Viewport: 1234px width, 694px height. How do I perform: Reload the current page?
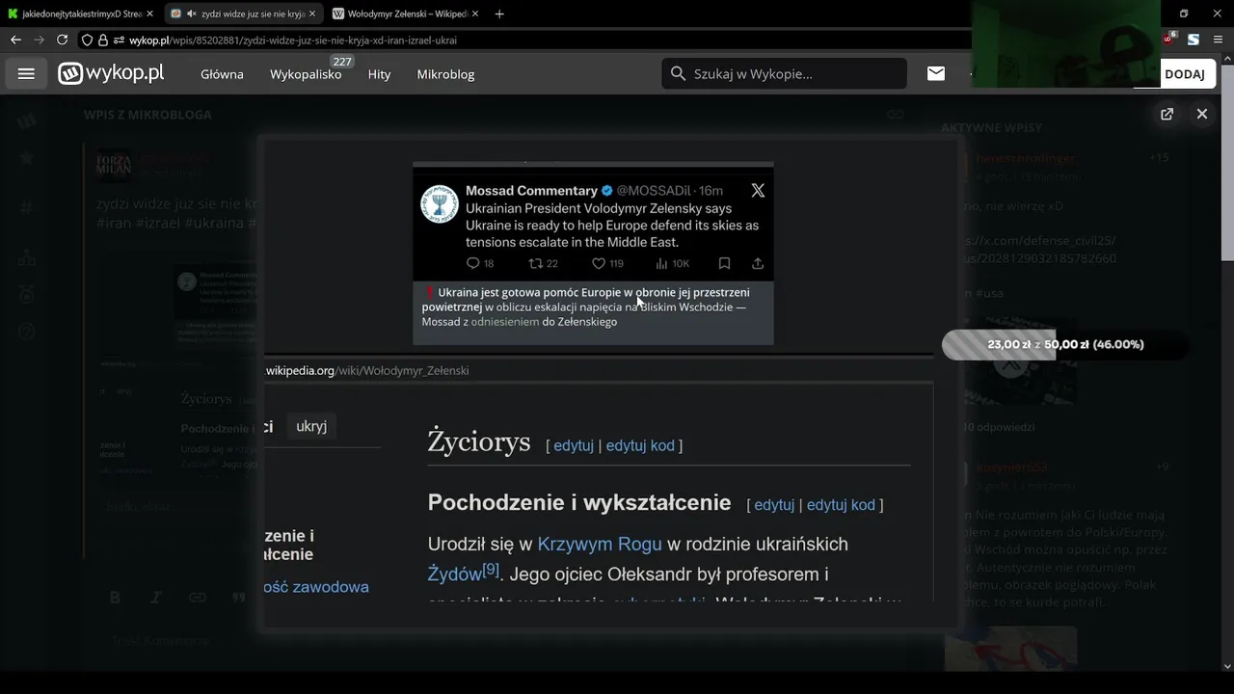(x=62, y=40)
